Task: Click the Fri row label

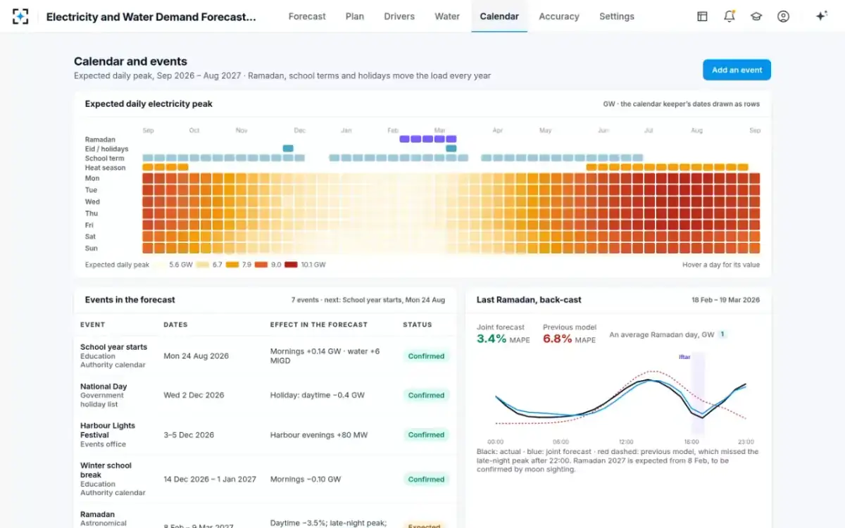Action: pos(90,225)
